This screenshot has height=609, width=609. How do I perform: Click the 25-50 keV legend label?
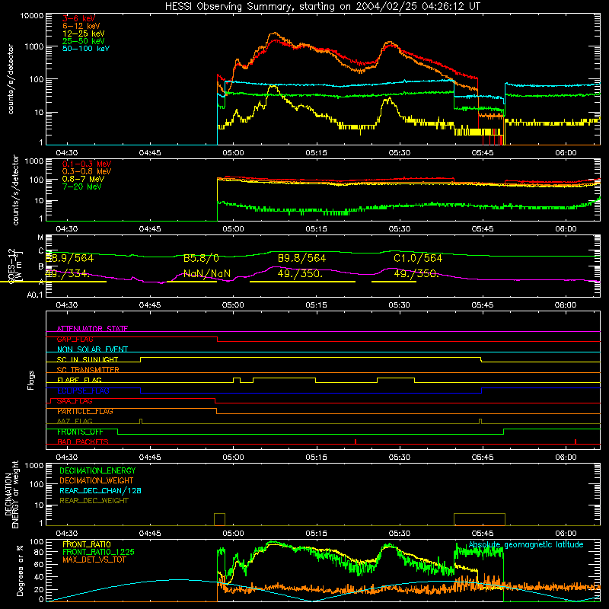(84, 41)
